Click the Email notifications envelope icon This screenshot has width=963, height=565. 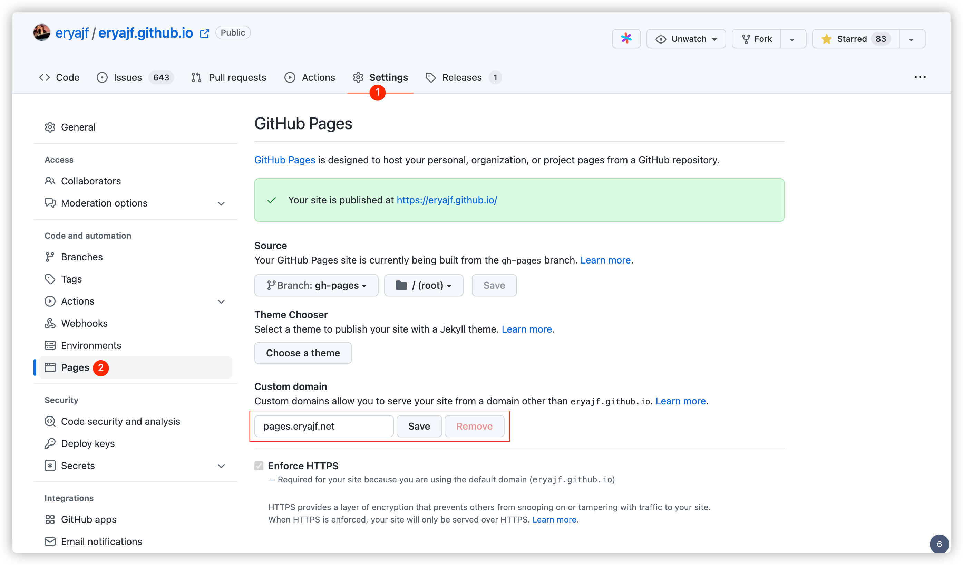click(50, 541)
